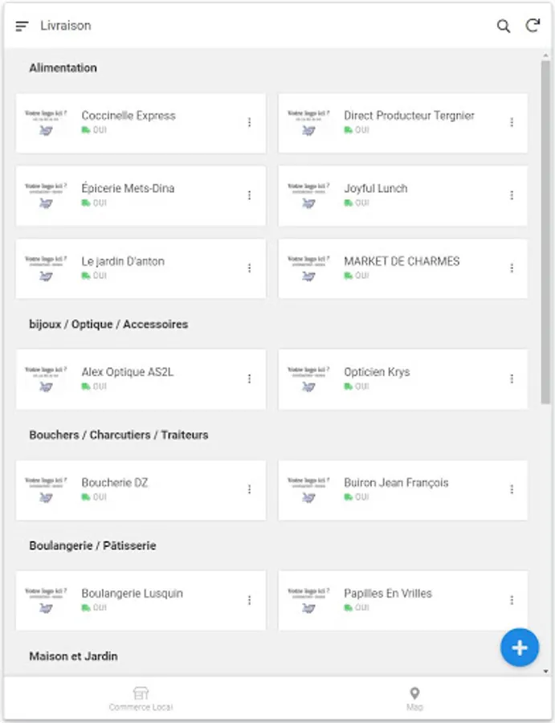Screen dimensions: 555x723
Task: Refresh the list with the reload icon
Action: click(533, 26)
